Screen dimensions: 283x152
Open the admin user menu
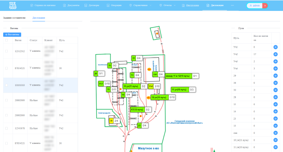click(255, 6)
